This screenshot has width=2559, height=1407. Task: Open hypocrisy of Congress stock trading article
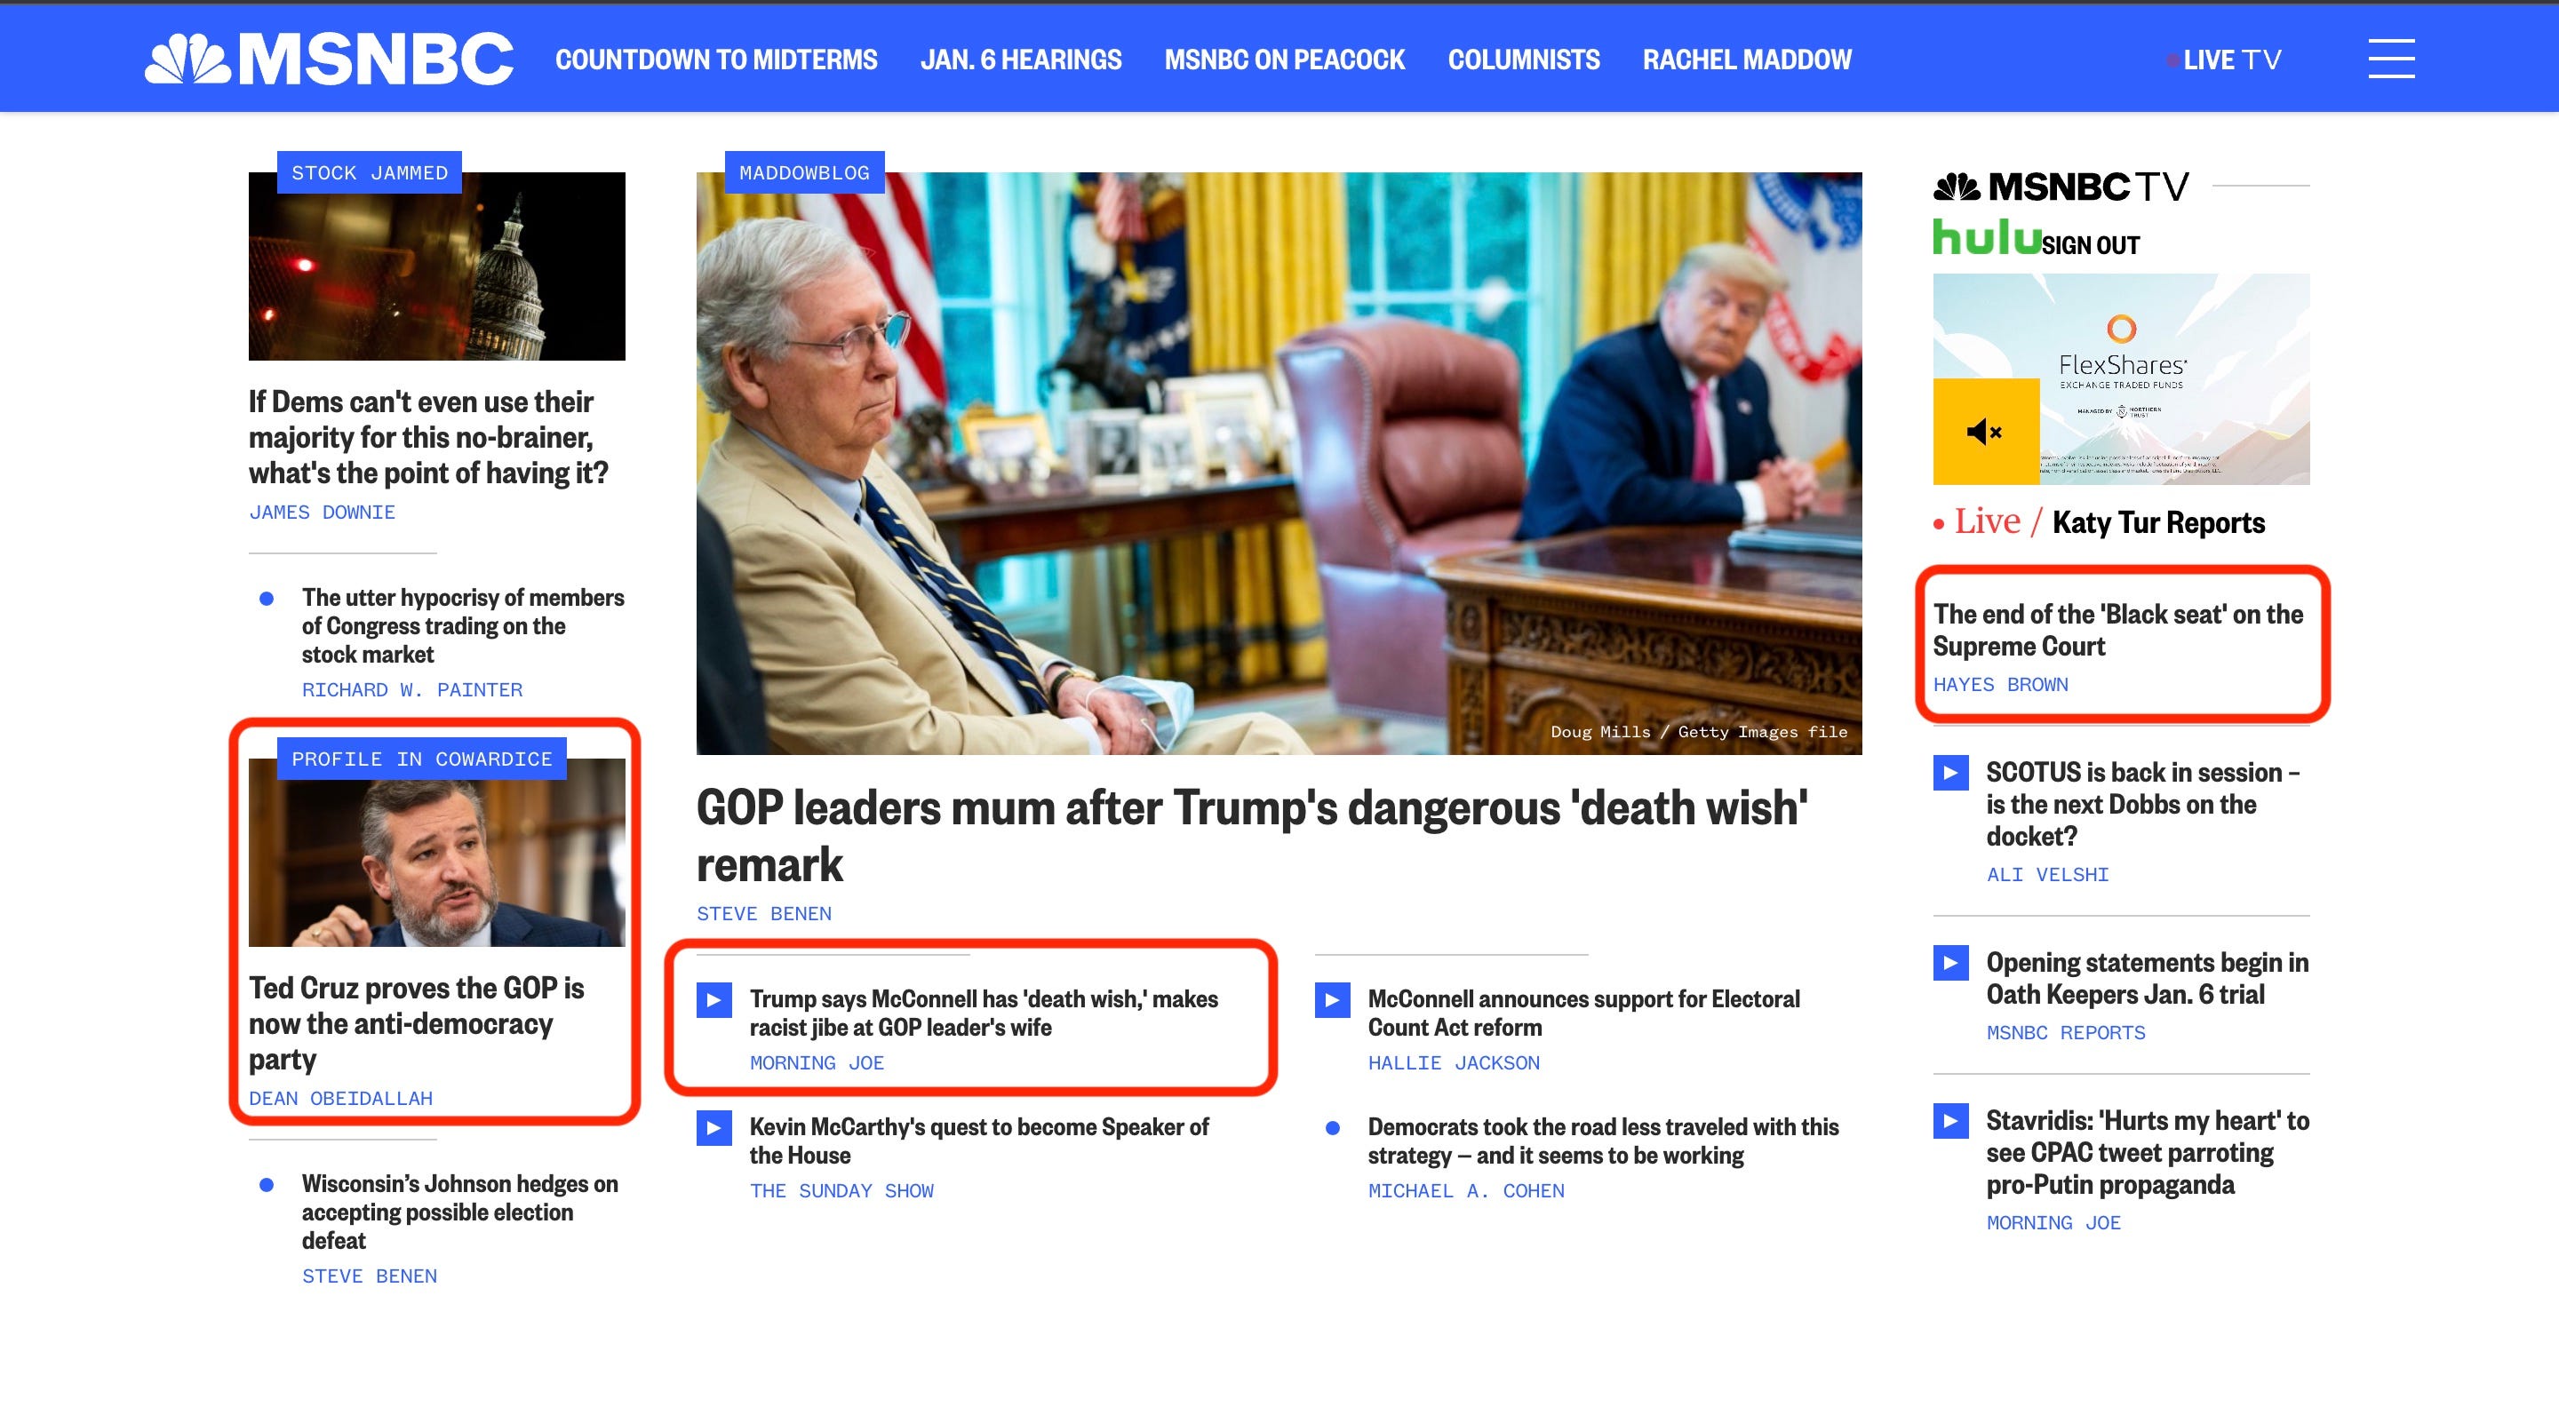tap(463, 625)
